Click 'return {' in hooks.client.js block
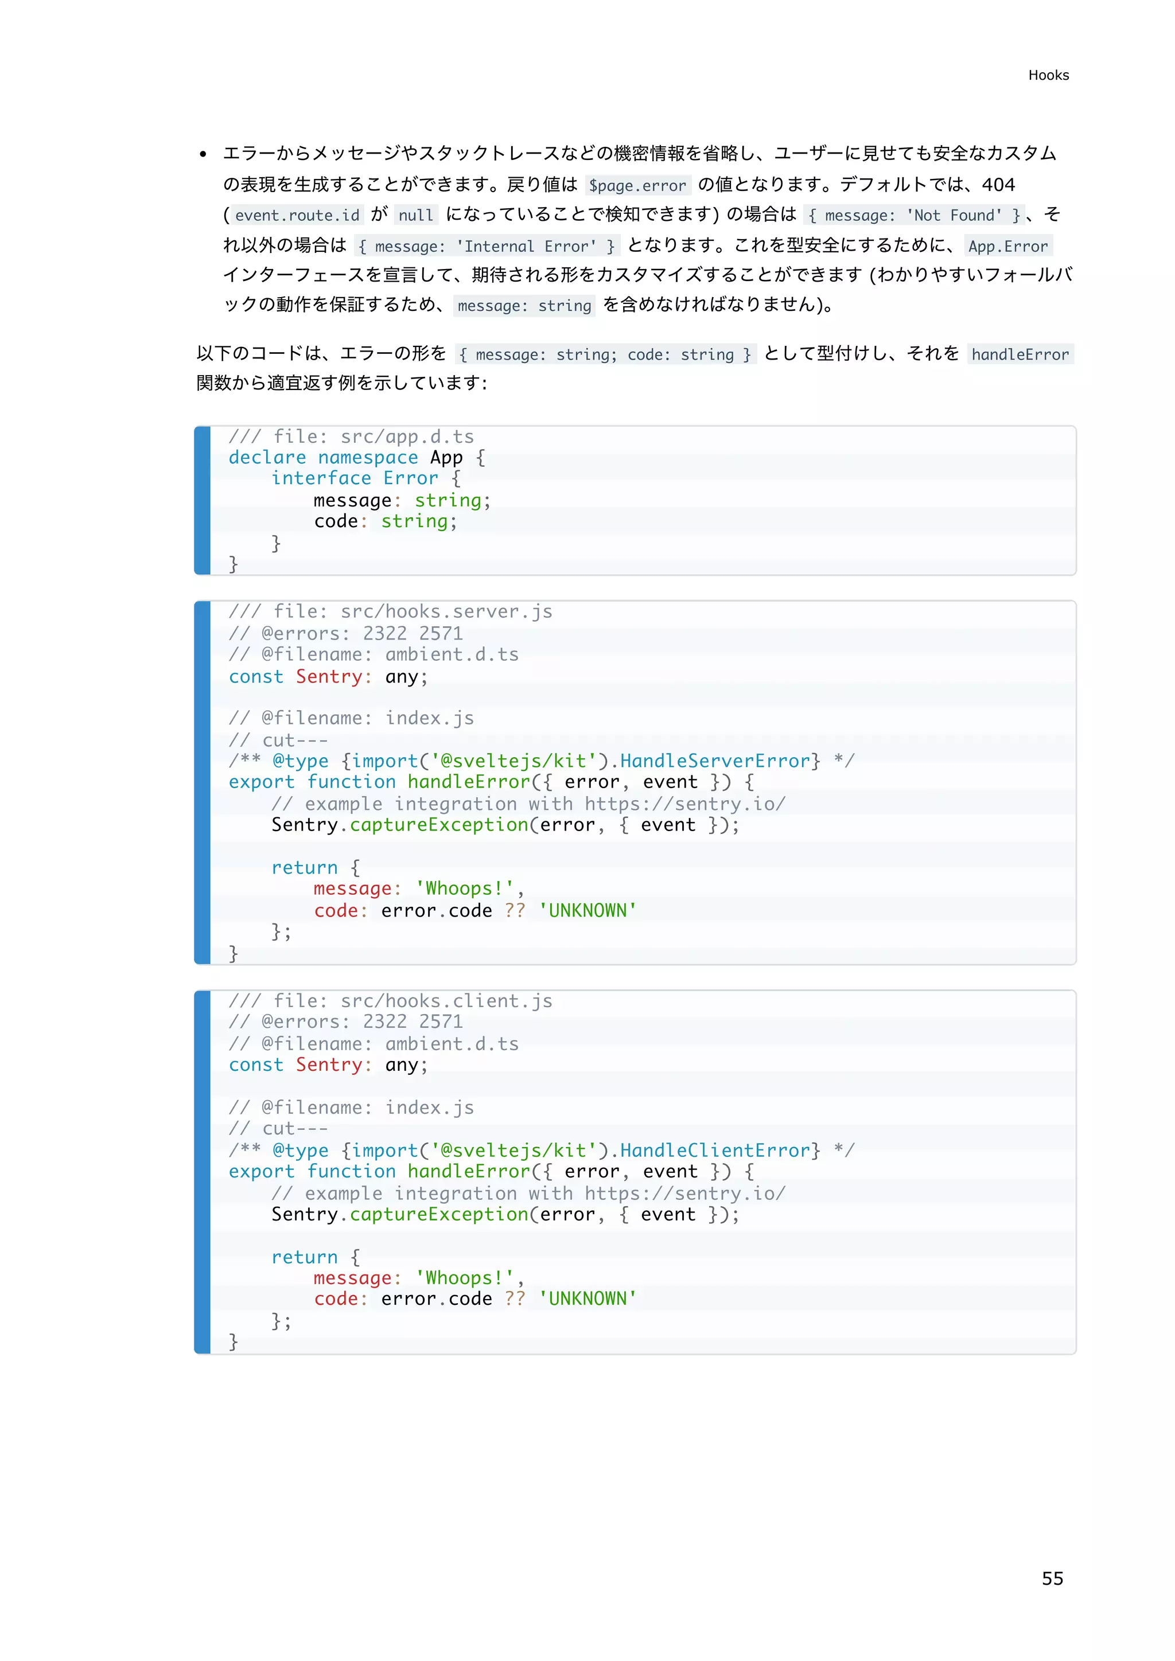Screen dimensions: 1175x1661 coord(316,1257)
